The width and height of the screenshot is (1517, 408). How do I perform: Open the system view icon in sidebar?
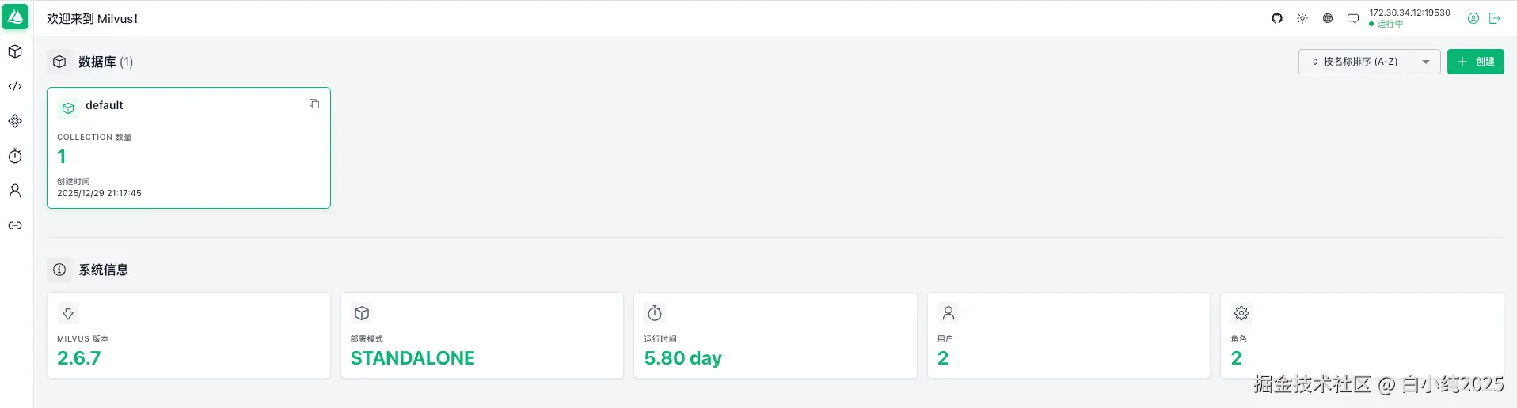[15, 121]
